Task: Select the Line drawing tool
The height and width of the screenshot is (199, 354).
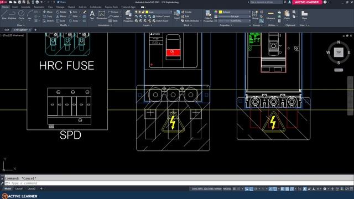Action: point(4,15)
